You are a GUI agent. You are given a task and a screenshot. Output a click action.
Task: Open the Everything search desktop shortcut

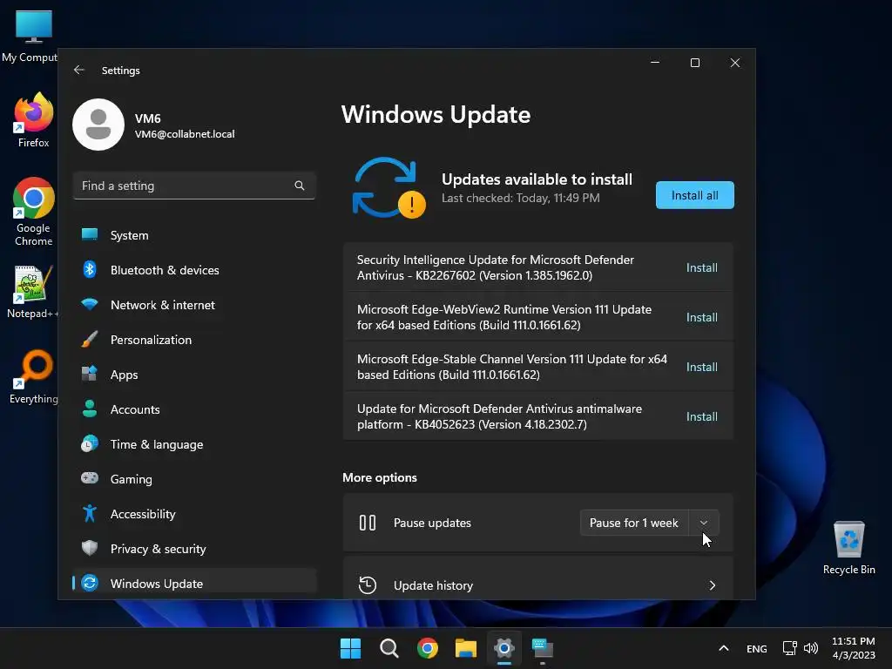34,376
